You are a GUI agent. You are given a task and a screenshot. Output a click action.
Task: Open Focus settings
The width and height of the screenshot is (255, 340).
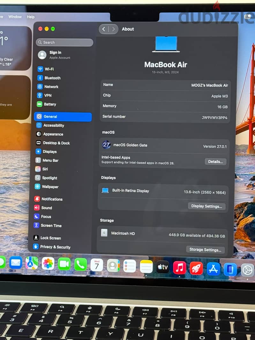point(42,217)
